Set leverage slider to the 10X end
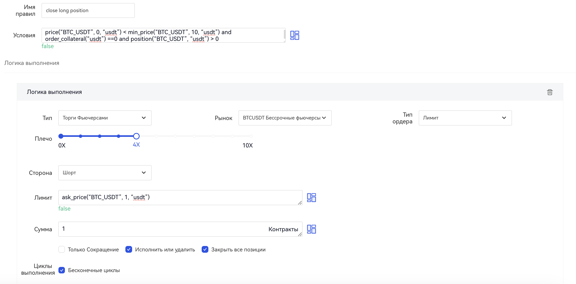Screen dimensions: 576x284 pos(251,136)
